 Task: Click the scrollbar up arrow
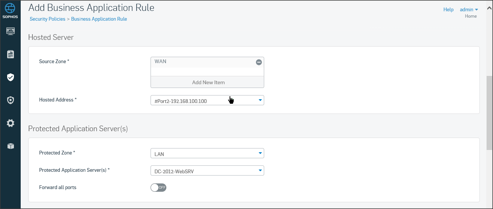pyautogui.click(x=489, y=7)
